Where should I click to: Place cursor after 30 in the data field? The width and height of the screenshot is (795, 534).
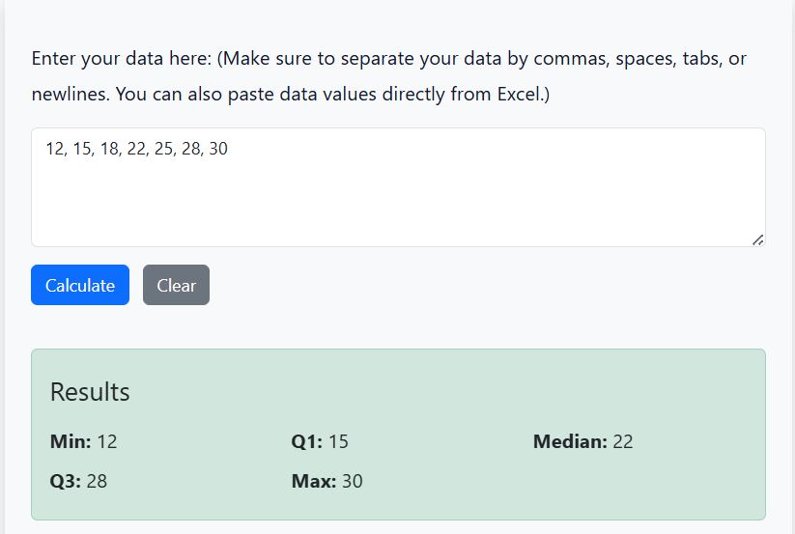point(229,149)
